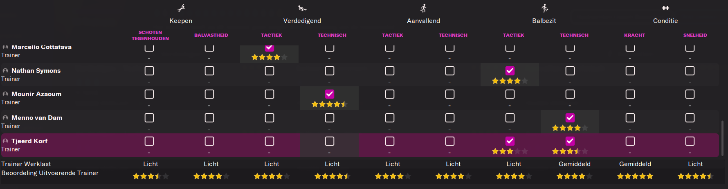
Task: Click Mounir Azaoum's person icon
Action: click(5, 94)
